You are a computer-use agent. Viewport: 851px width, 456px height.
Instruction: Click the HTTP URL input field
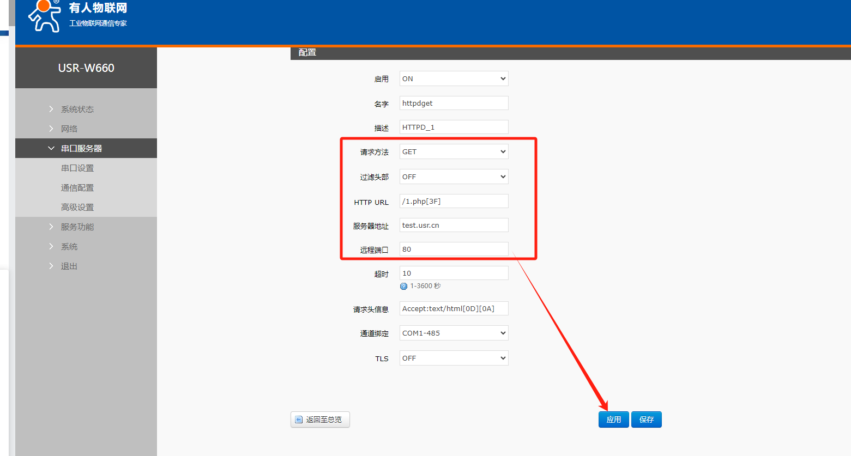click(454, 201)
